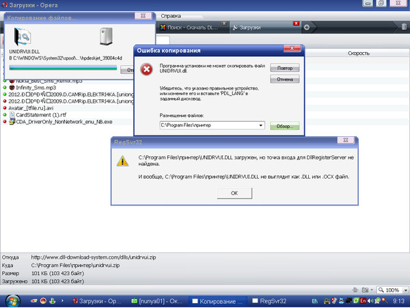Click the Размер 101 КБ value
Image resolution: width=410 pixels, height=308 pixels.
point(58,273)
